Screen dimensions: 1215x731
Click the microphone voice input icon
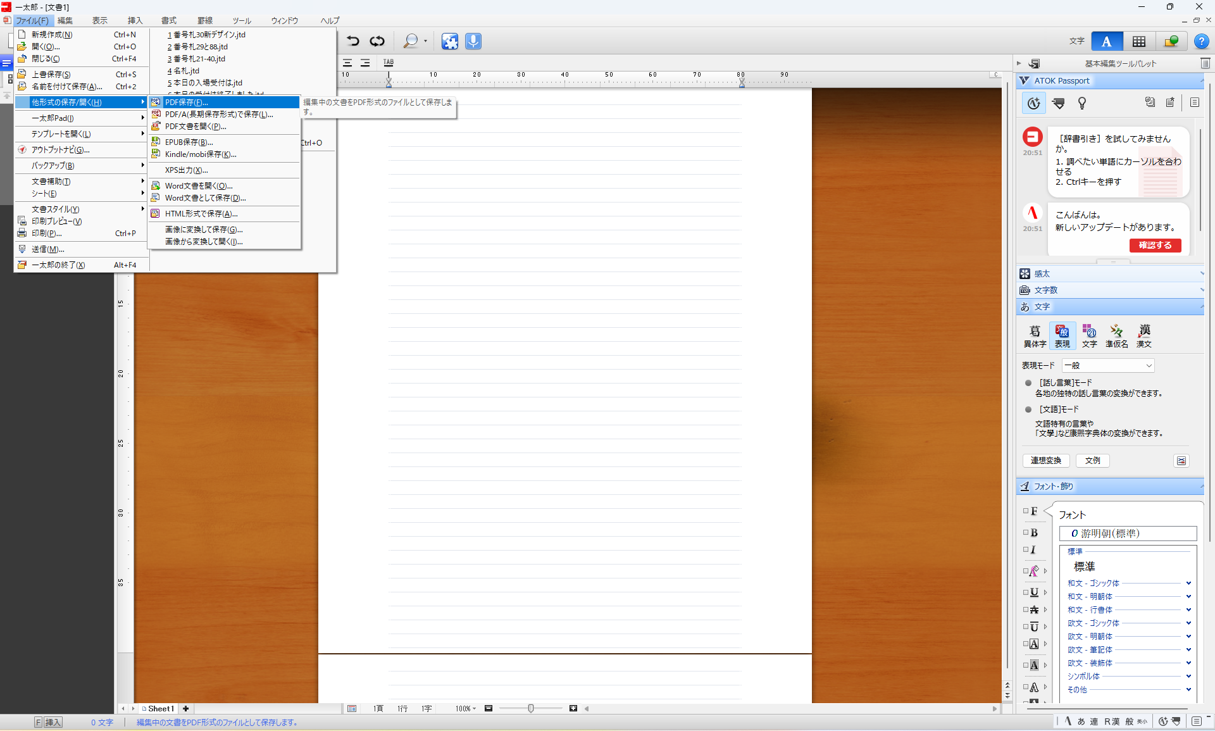point(473,41)
